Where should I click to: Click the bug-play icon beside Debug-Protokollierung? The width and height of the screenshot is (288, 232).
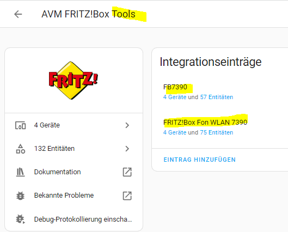(x=20, y=219)
